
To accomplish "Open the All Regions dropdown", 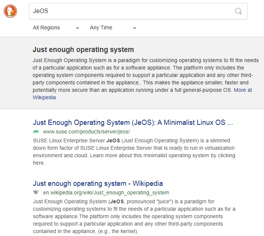I will (x=56, y=28).
